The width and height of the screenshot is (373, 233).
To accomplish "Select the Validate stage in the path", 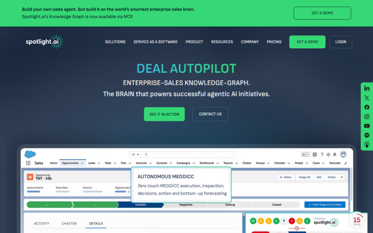I will coord(140,205).
